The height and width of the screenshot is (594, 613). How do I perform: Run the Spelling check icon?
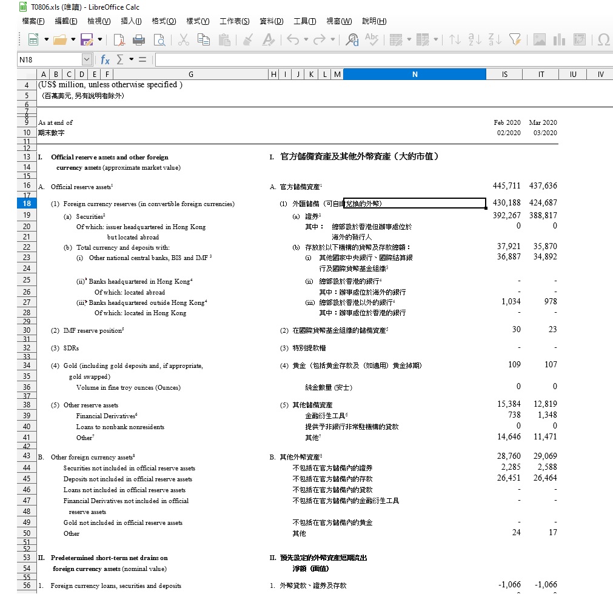point(372,39)
